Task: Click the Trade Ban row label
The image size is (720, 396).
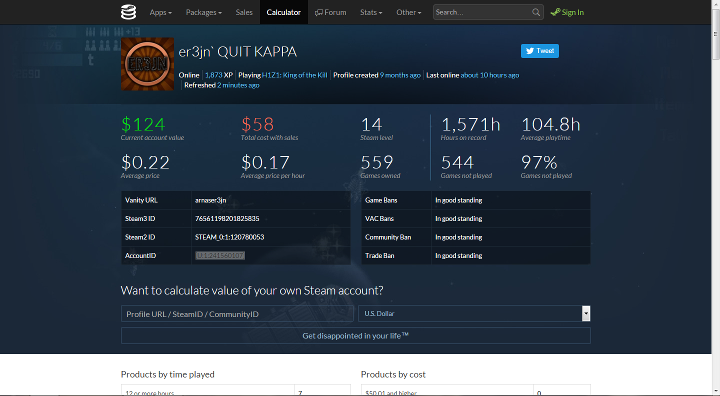Action: 379,255
